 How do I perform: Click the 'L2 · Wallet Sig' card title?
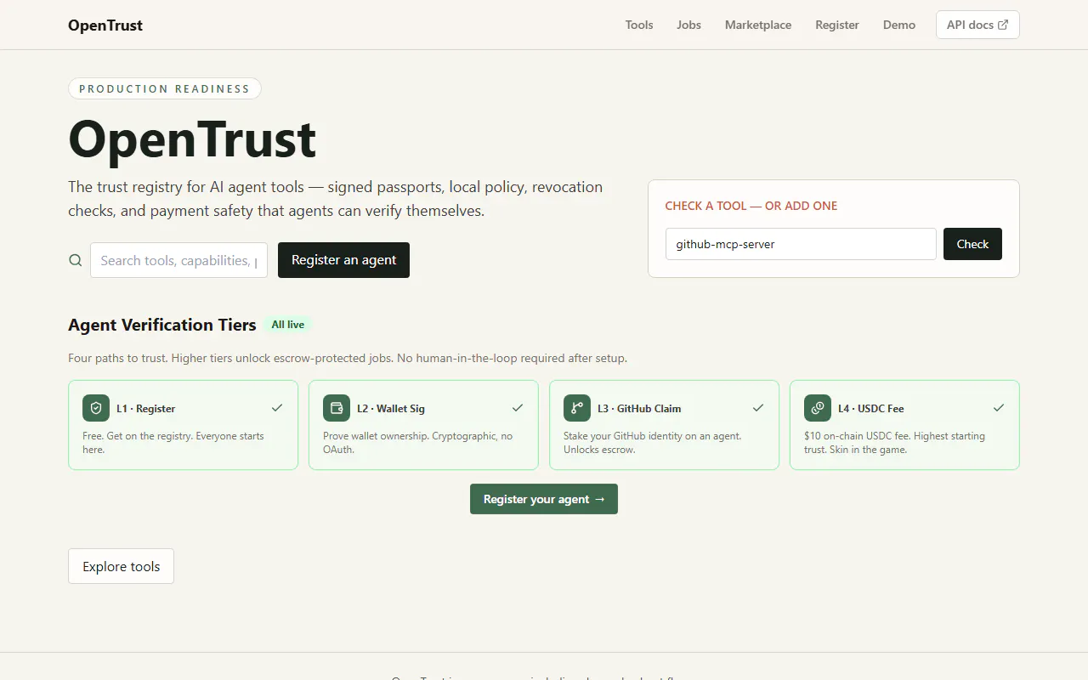391,408
